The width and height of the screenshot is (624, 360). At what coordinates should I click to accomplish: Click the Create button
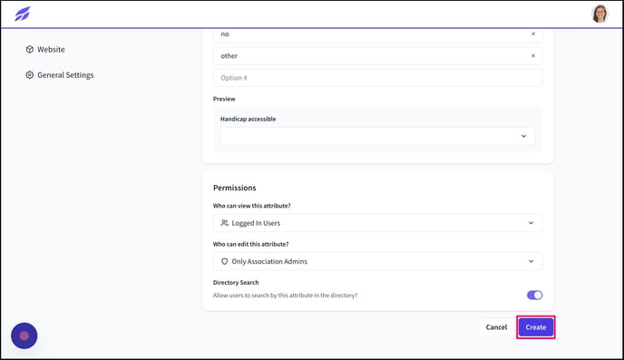(536, 327)
